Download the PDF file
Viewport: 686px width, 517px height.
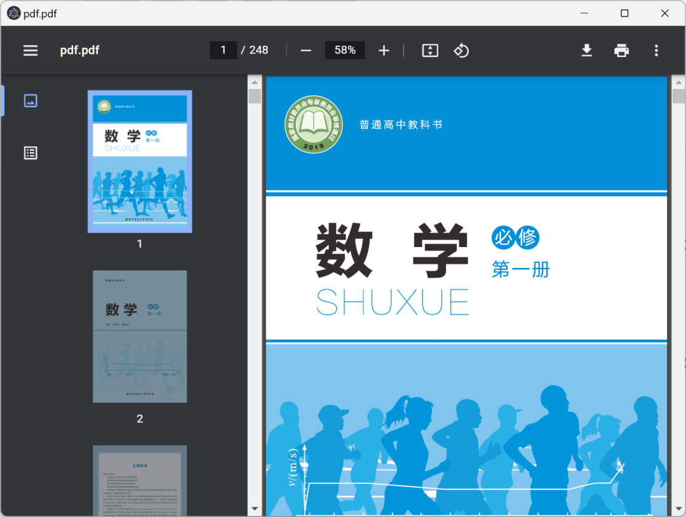(x=587, y=51)
